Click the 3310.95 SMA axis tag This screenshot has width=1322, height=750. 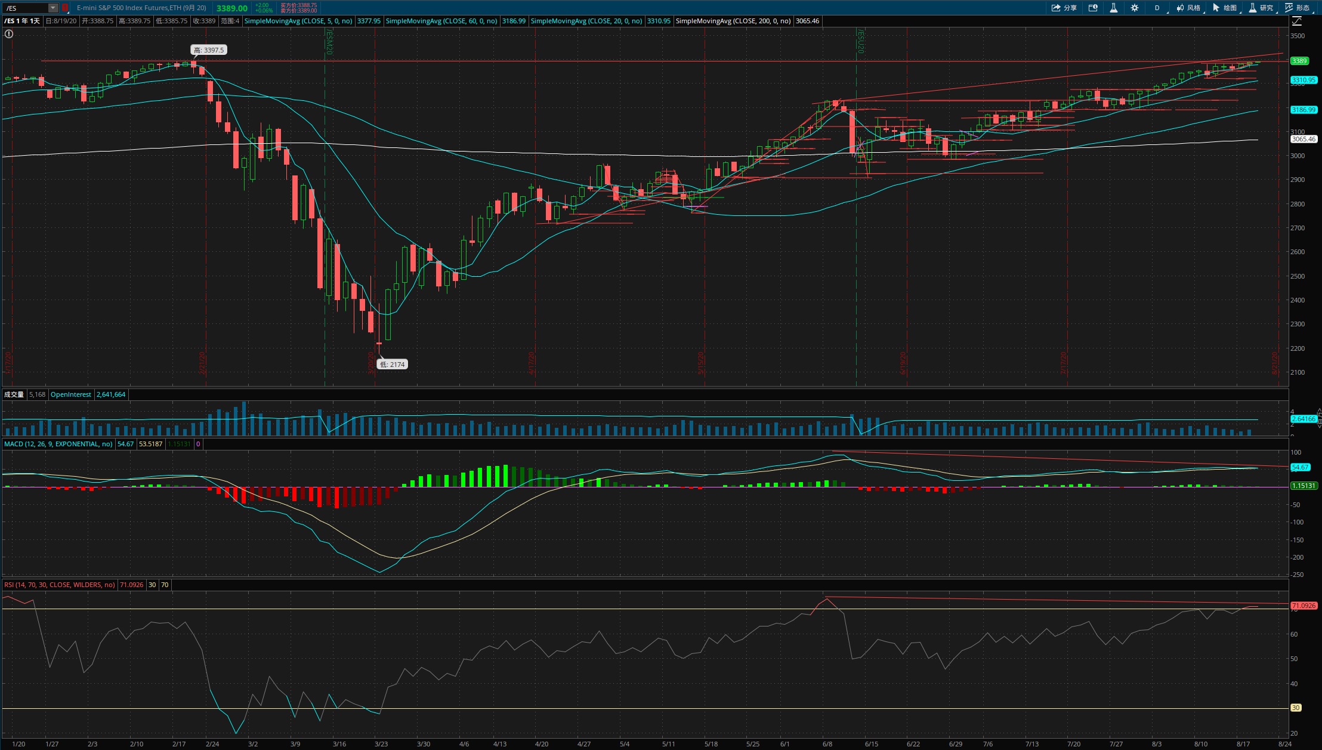click(x=1304, y=80)
